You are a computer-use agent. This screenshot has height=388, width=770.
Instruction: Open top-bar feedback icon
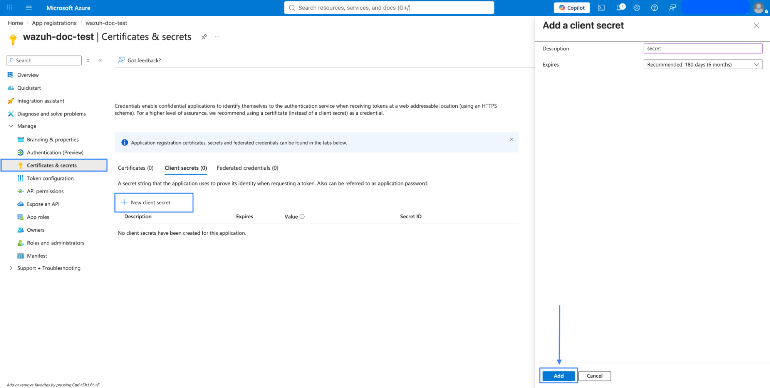(672, 8)
